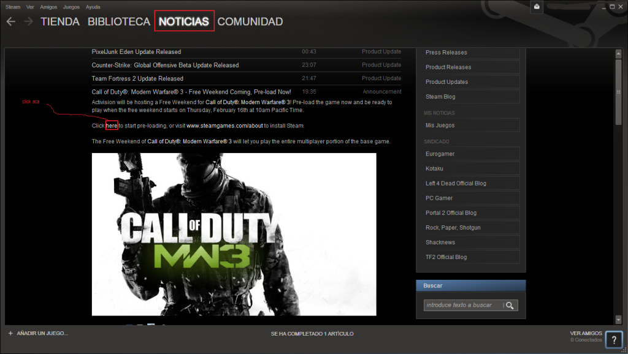Click the 19:35 timestamp
This screenshot has height=354, width=628.
pyautogui.click(x=309, y=92)
